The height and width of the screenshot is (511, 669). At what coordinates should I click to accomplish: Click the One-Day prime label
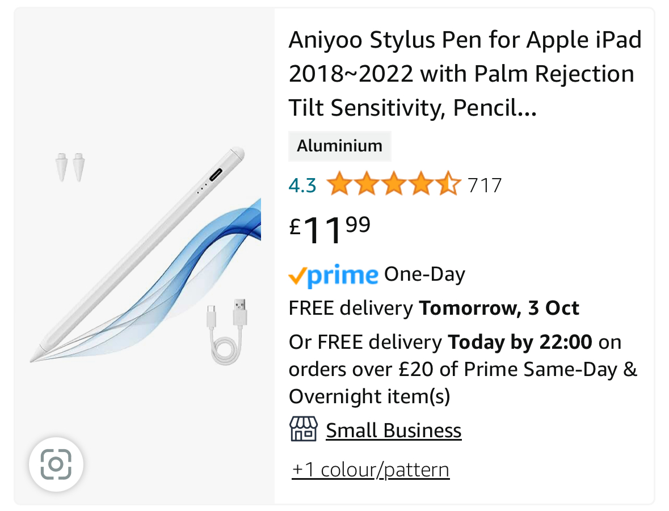[x=424, y=274]
